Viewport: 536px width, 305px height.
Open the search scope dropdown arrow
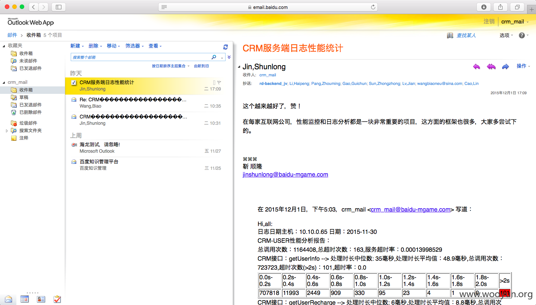click(x=222, y=58)
